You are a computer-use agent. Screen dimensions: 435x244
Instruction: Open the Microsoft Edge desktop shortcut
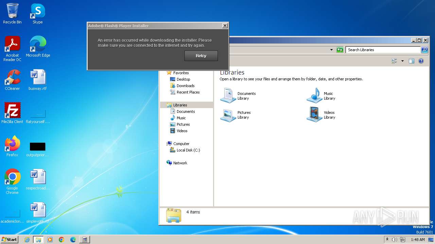tap(38, 47)
